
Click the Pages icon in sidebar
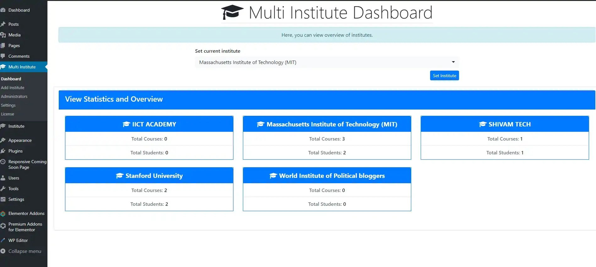(3, 45)
